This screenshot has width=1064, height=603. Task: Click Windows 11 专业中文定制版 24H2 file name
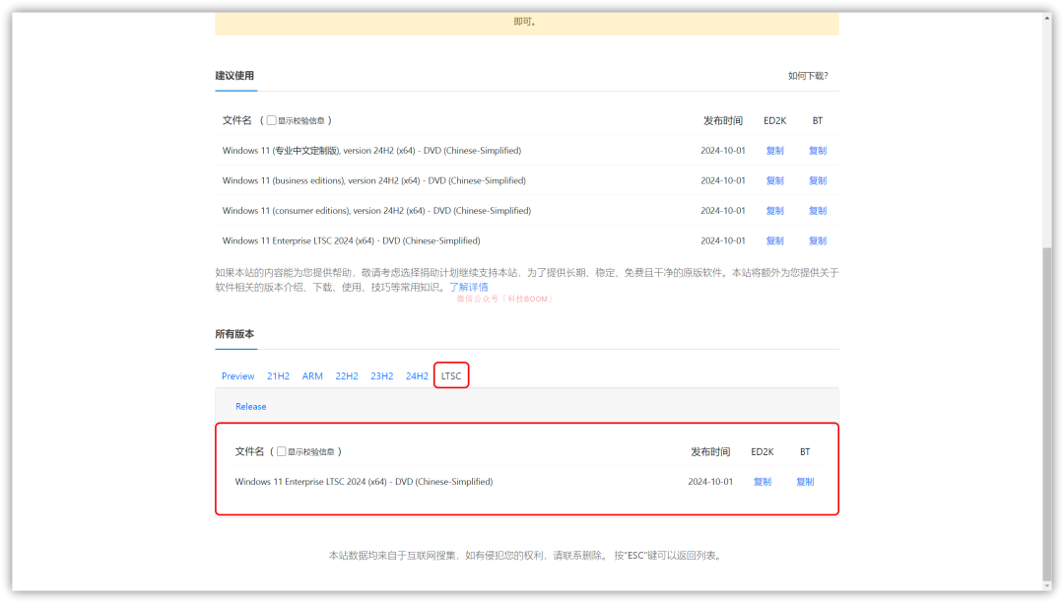371,151
